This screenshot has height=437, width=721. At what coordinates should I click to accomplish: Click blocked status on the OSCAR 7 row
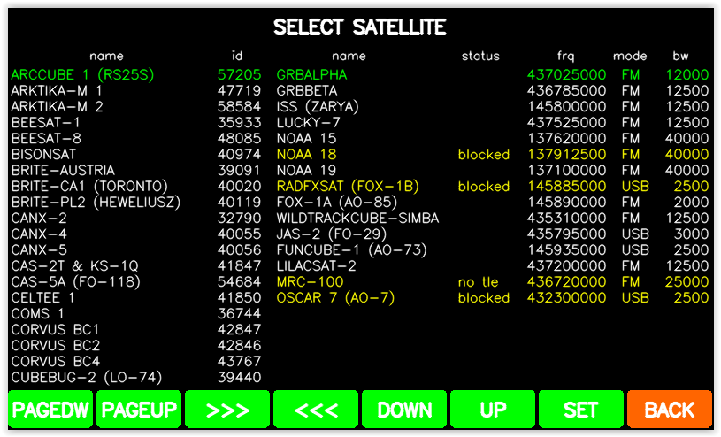tap(484, 297)
